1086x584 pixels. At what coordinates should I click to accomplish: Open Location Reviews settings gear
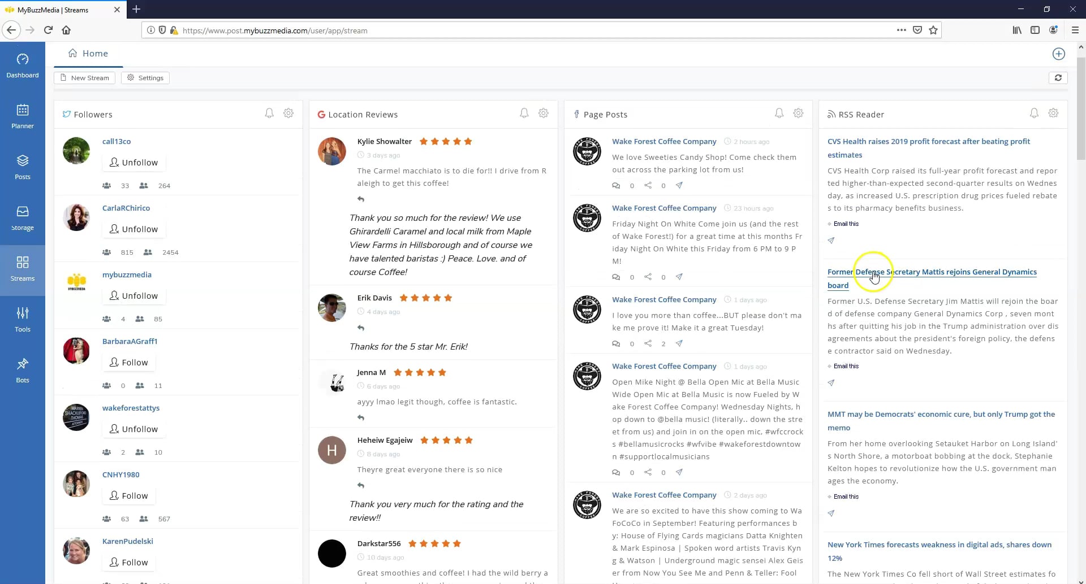click(x=544, y=114)
